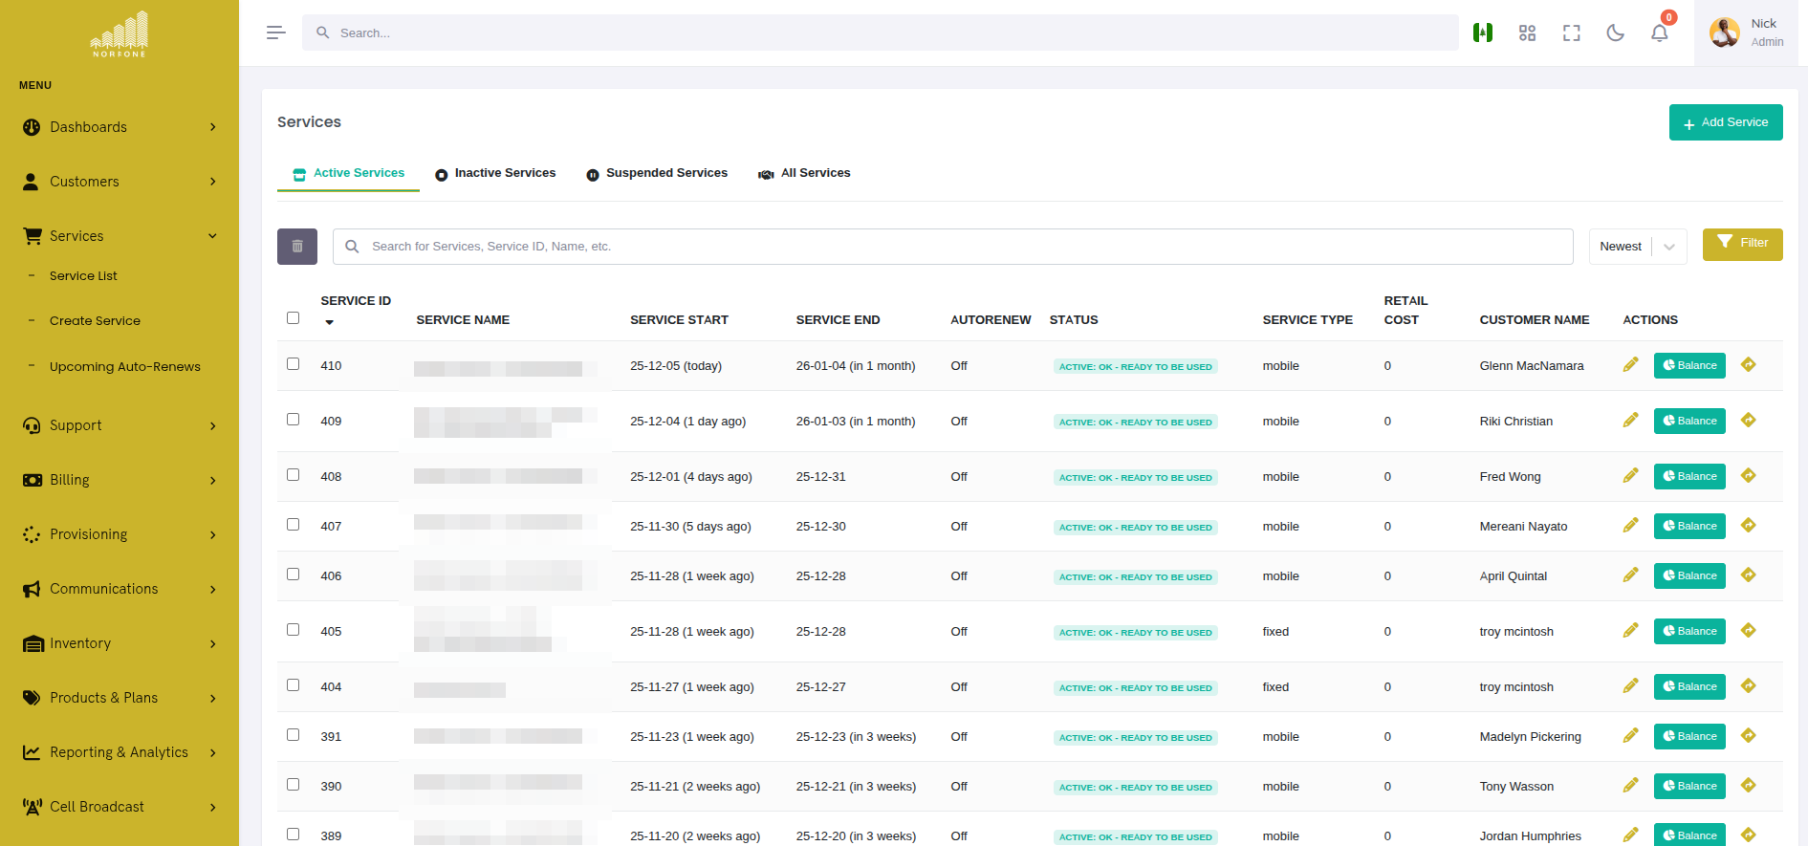Switch to Inactive Services tab

point(495,174)
